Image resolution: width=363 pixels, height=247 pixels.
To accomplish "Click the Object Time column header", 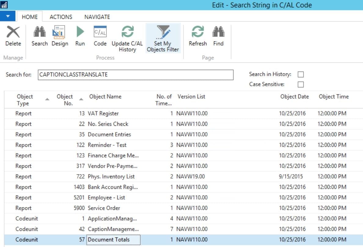I will click(334, 97).
